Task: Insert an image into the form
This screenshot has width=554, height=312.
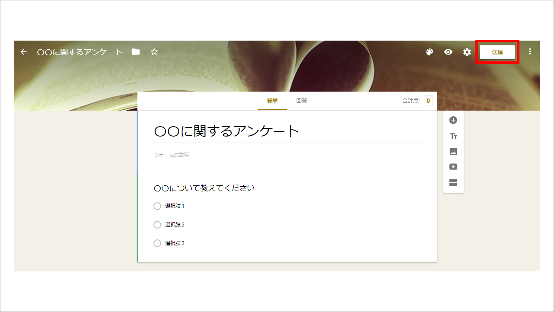Action: click(453, 151)
